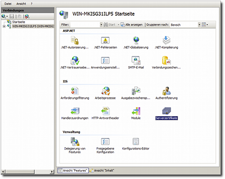Viewport: 225px width, 179px height.
Task: Click the Verwaltung group header
Action: click(72, 132)
